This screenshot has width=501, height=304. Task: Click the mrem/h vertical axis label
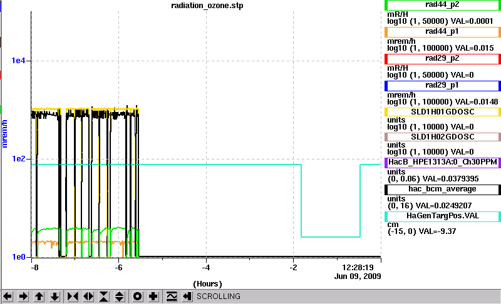pyautogui.click(x=4, y=133)
